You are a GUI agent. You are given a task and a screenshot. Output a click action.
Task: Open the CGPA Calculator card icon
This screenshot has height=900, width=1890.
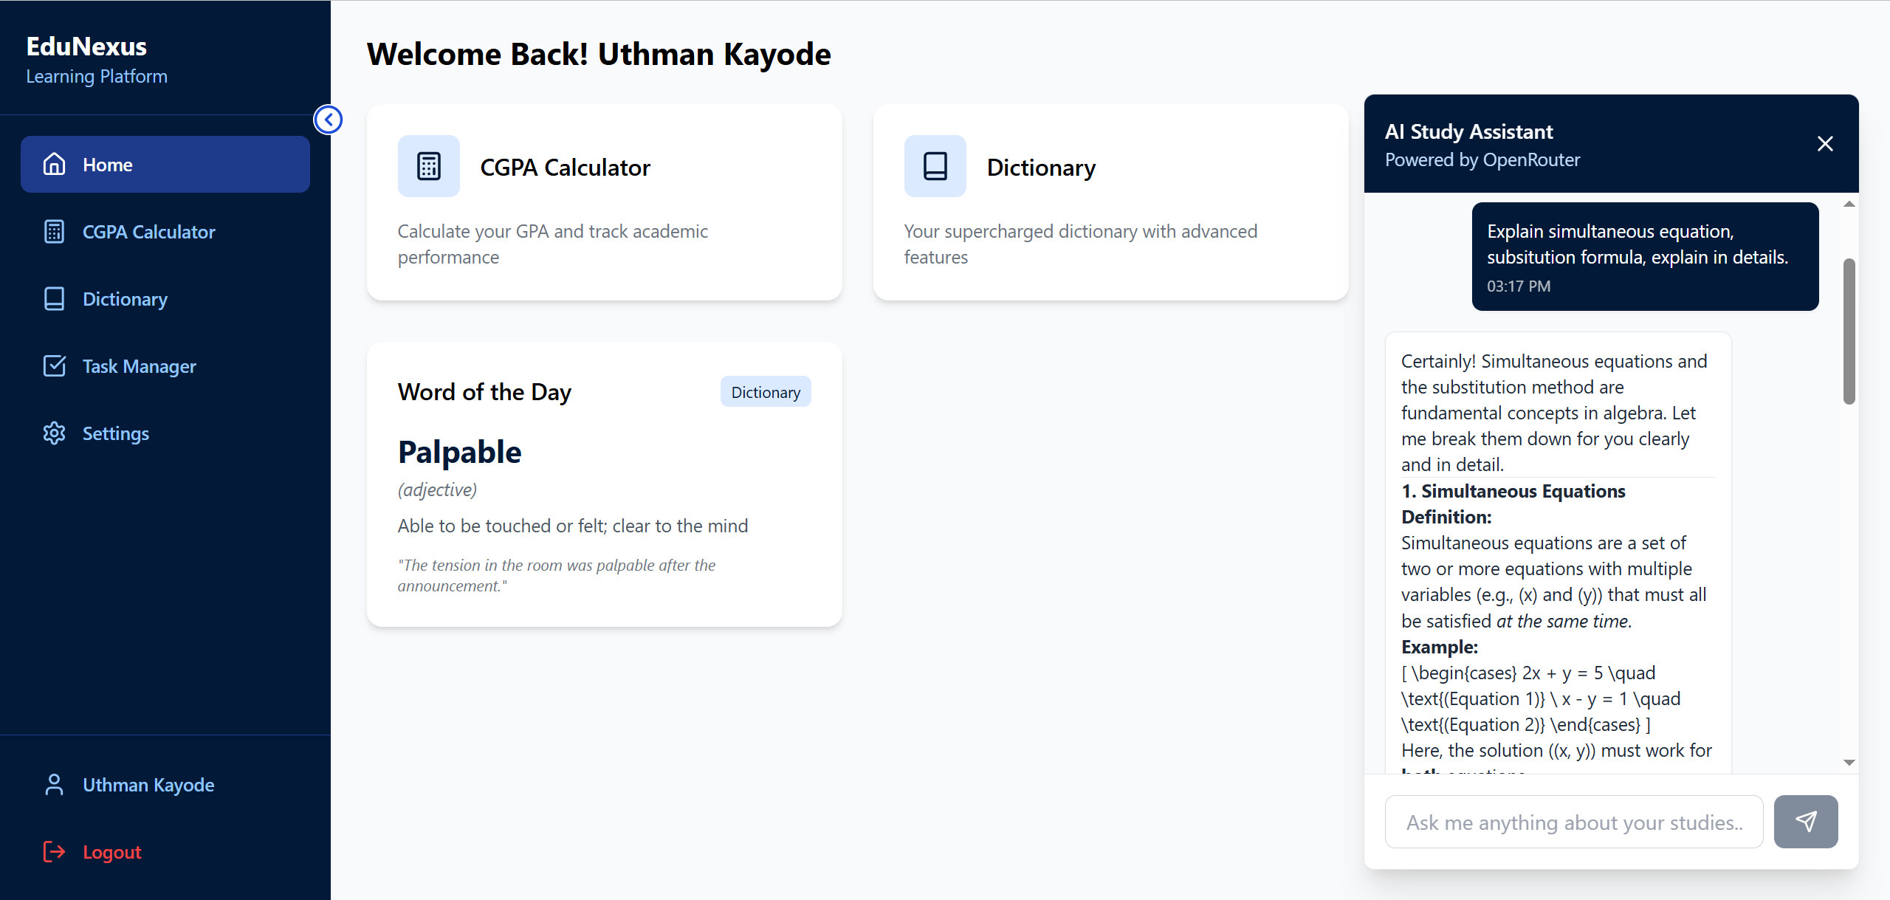click(428, 166)
